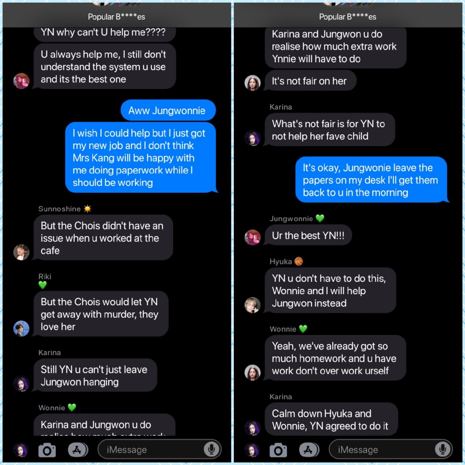Open the camera icon in right chat
The width and height of the screenshot is (465, 465).
[x=278, y=450]
